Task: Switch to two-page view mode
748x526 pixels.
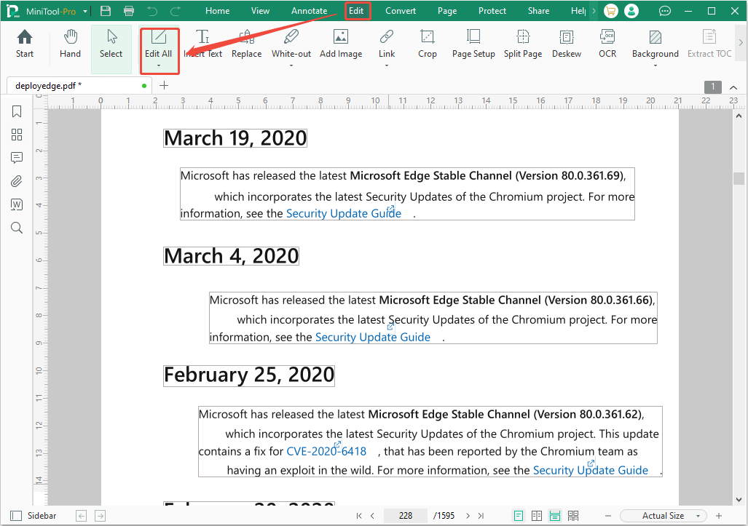Action: click(537, 516)
